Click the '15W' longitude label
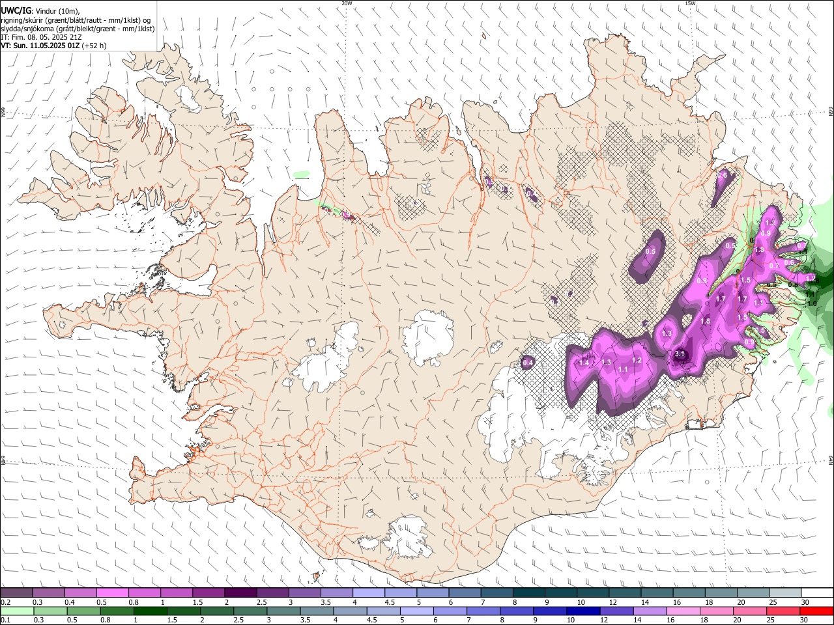The height and width of the screenshot is (625, 834). [x=690, y=3]
